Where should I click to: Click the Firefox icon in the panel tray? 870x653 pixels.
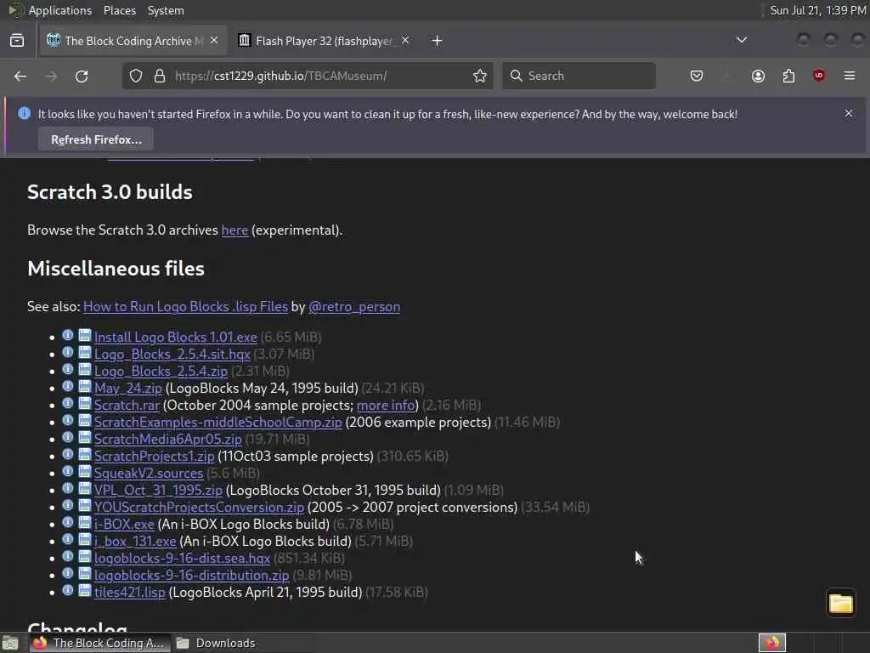click(x=771, y=643)
